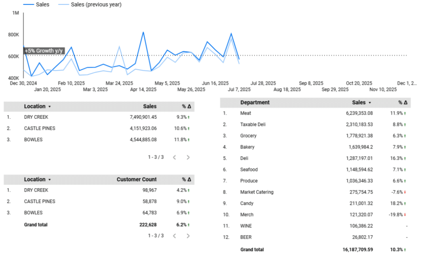The image size is (424, 261).
Task: Click green up arrow beside BOWLES 11.8%
Action: [x=188, y=140]
